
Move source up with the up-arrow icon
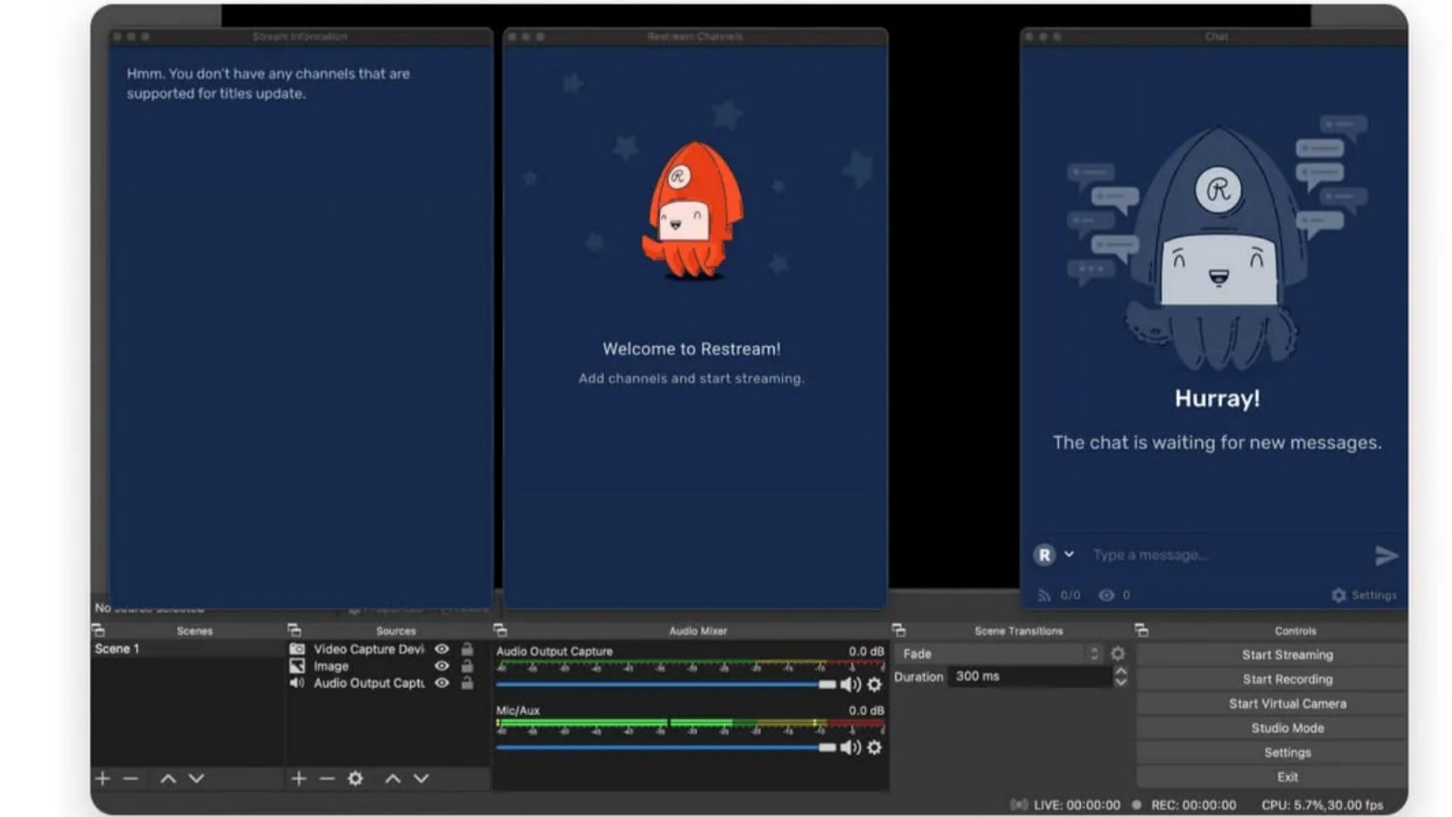(x=392, y=778)
